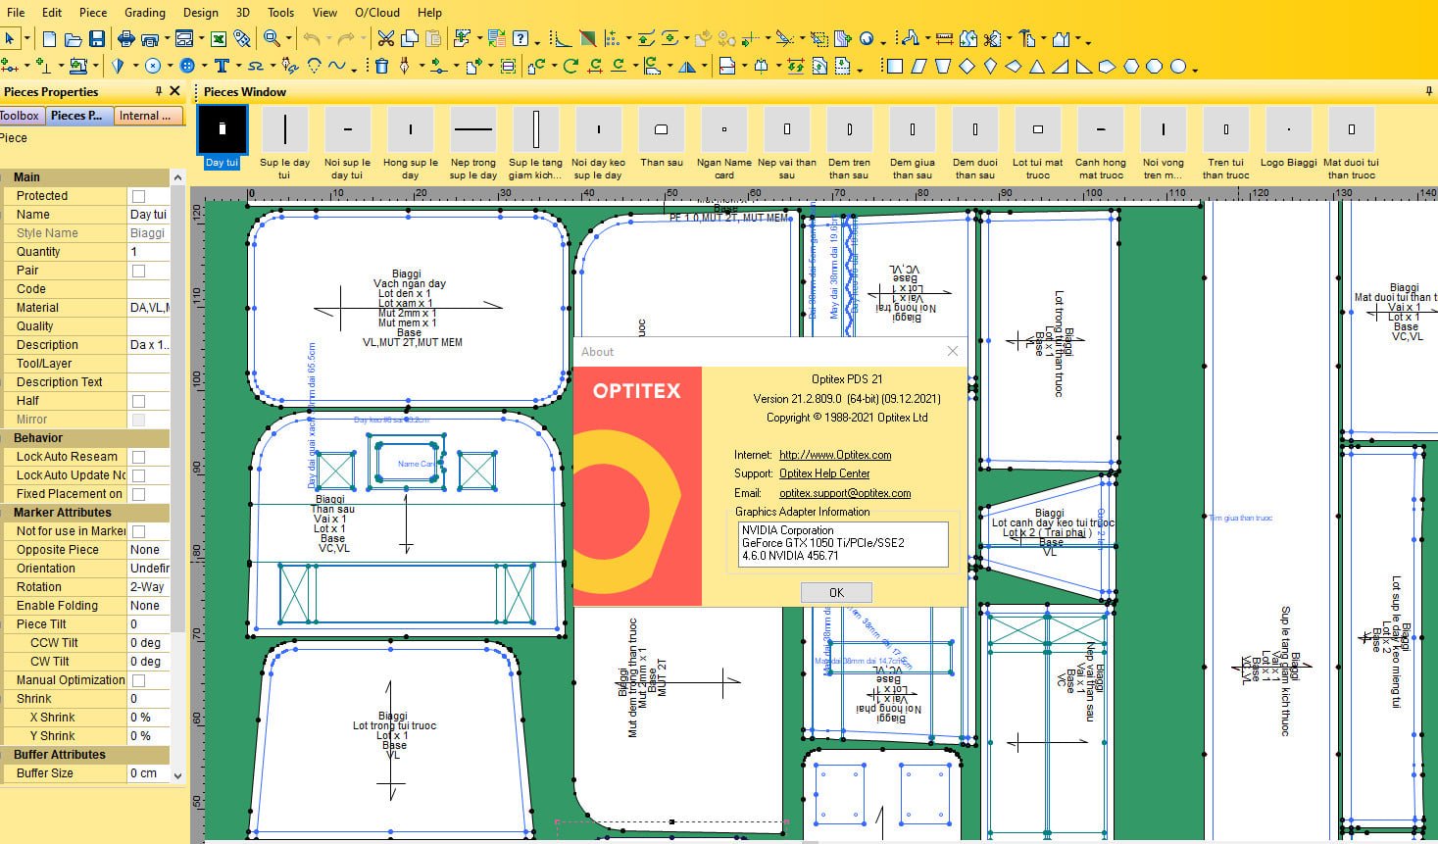The image size is (1438, 844).
Task: Check the Half option
Action: pyautogui.click(x=138, y=401)
